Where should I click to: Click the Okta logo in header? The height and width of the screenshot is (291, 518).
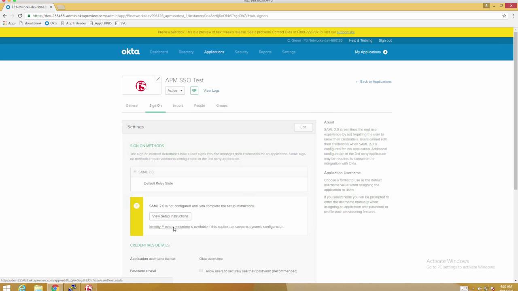[130, 52]
